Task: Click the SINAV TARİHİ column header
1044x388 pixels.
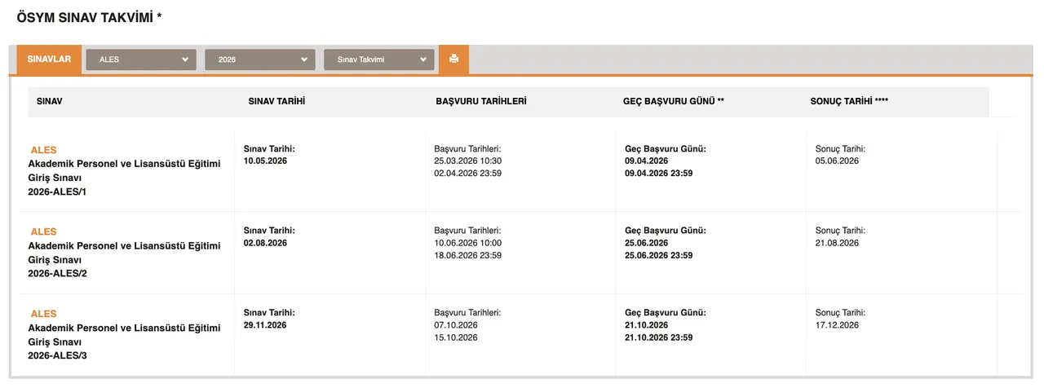Action: tap(276, 101)
